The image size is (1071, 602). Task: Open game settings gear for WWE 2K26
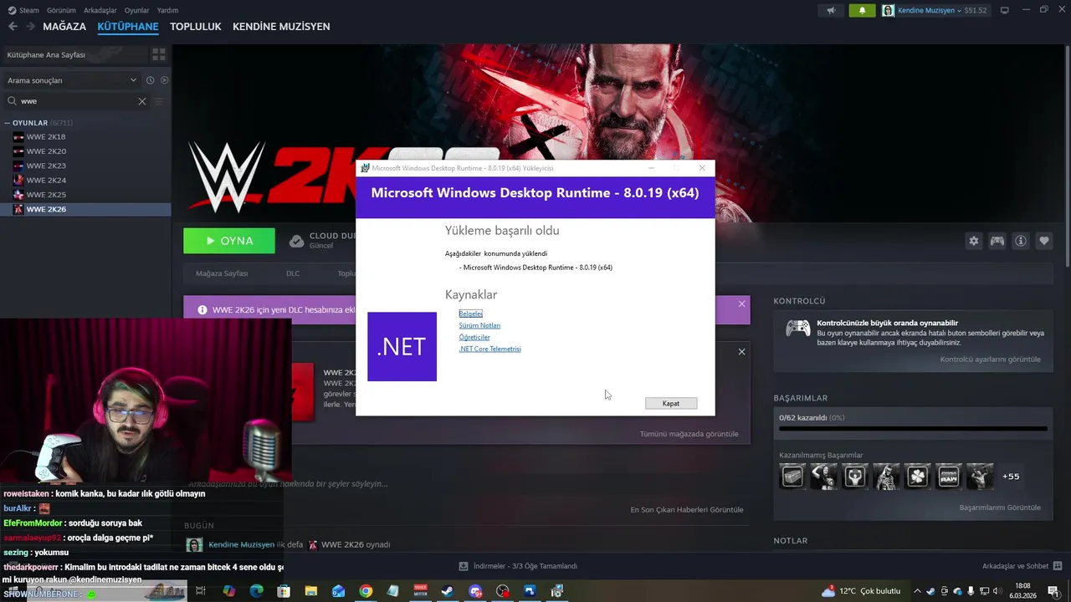pyautogui.click(x=974, y=241)
